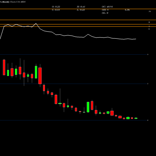Screen dimensions: 156x156
Task: Click the '6.36' value
Action: pyautogui.click(x=127, y=10)
